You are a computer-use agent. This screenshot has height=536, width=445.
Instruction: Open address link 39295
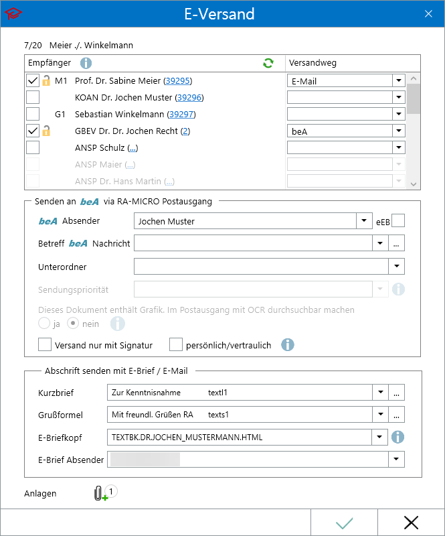point(177,81)
